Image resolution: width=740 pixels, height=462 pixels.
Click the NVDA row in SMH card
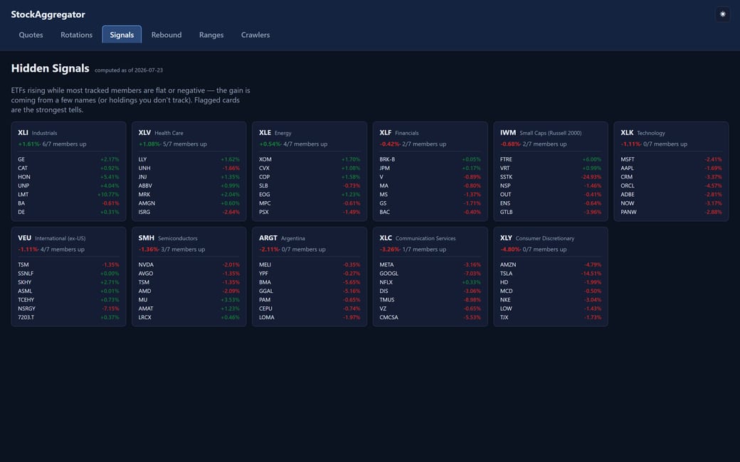[x=189, y=264]
